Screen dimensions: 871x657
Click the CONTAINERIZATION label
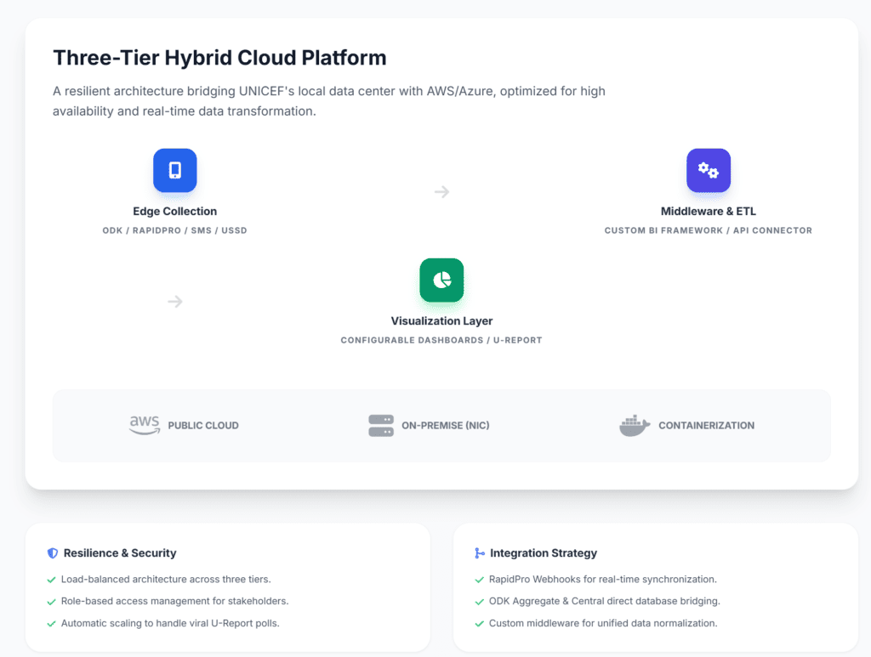(706, 426)
